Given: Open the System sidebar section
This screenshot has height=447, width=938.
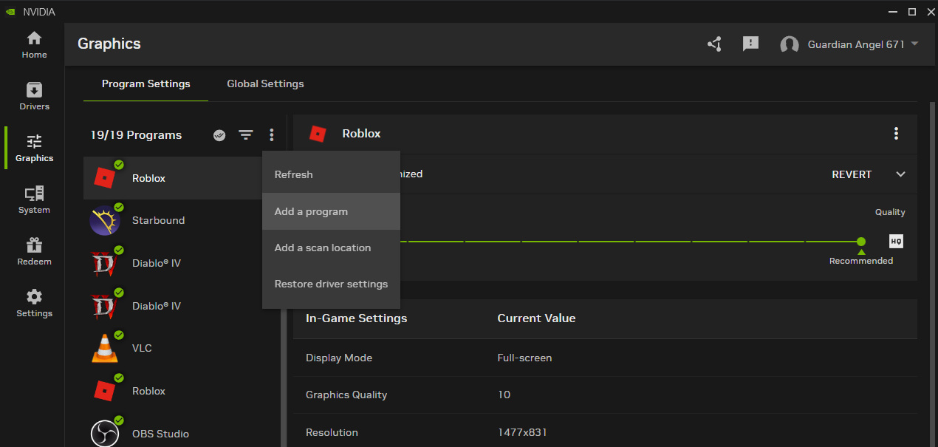Looking at the screenshot, I should coord(34,199).
